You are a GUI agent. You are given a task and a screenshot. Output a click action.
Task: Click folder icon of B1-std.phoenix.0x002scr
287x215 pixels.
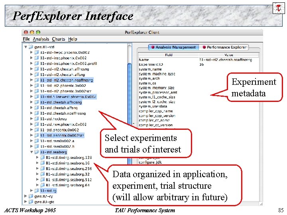(37, 135)
